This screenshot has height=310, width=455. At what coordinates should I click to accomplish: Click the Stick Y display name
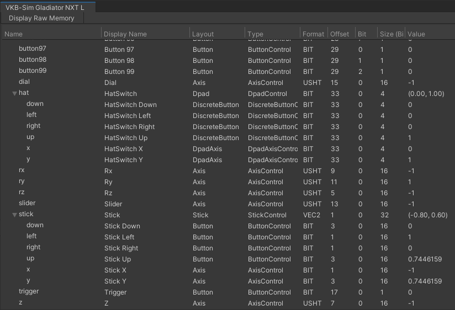pyautogui.click(x=115, y=281)
